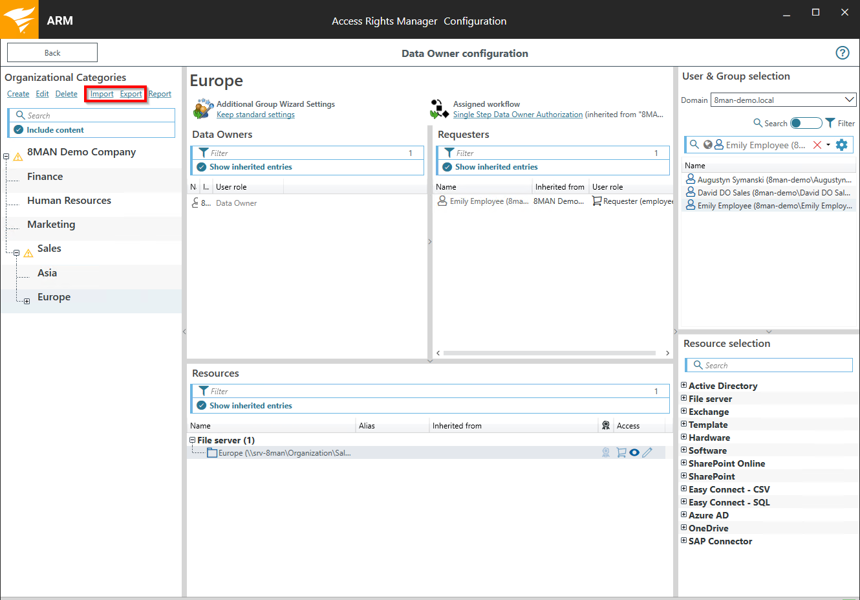Open the Domain dropdown 8man-demo.local
This screenshot has width=860, height=600.
point(849,100)
